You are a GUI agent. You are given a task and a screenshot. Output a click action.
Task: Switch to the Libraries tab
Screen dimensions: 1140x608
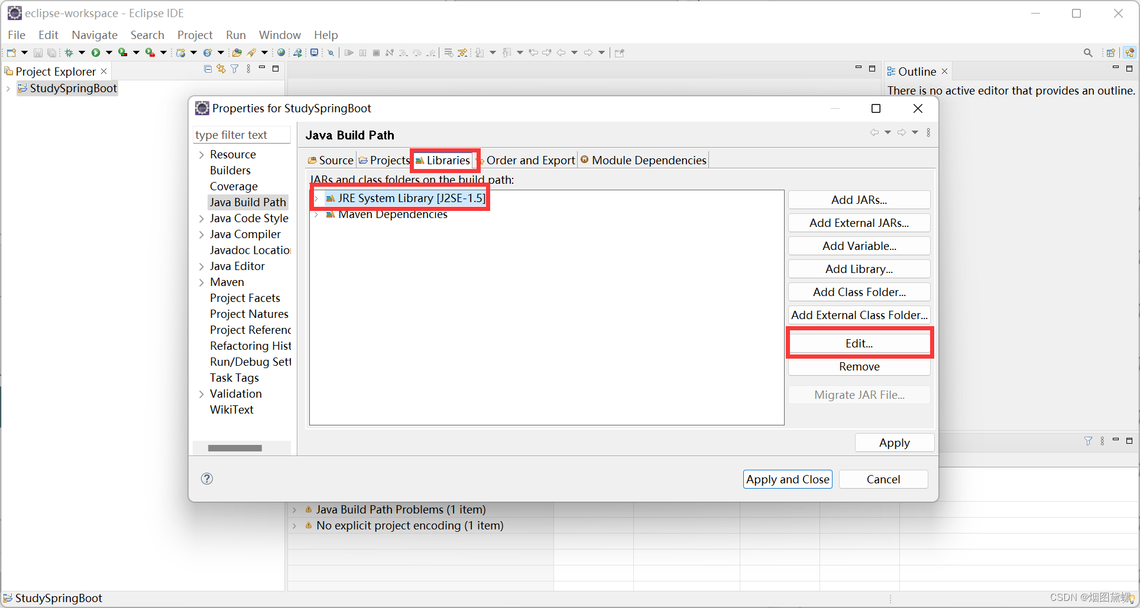[443, 160]
